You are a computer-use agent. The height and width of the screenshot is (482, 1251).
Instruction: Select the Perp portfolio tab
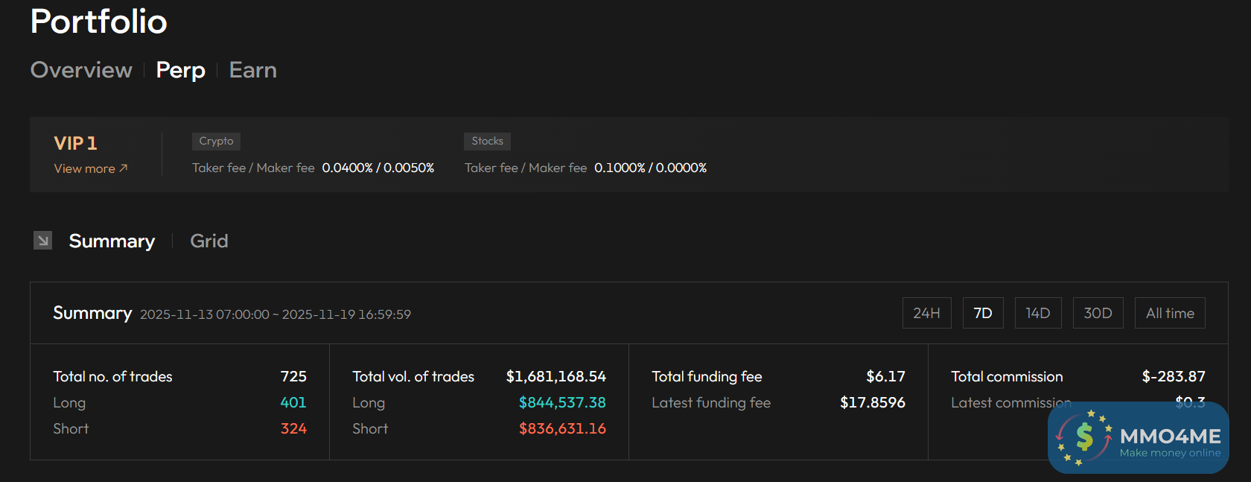[x=180, y=70]
